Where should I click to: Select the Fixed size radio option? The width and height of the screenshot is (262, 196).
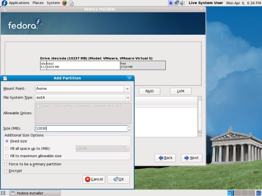[7, 141]
